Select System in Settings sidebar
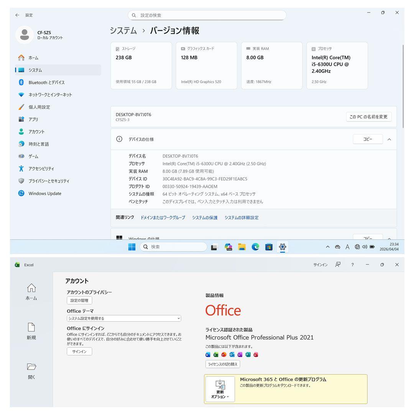Image resolution: width=414 pixels, height=414 pixels. [x=58, y=70]
